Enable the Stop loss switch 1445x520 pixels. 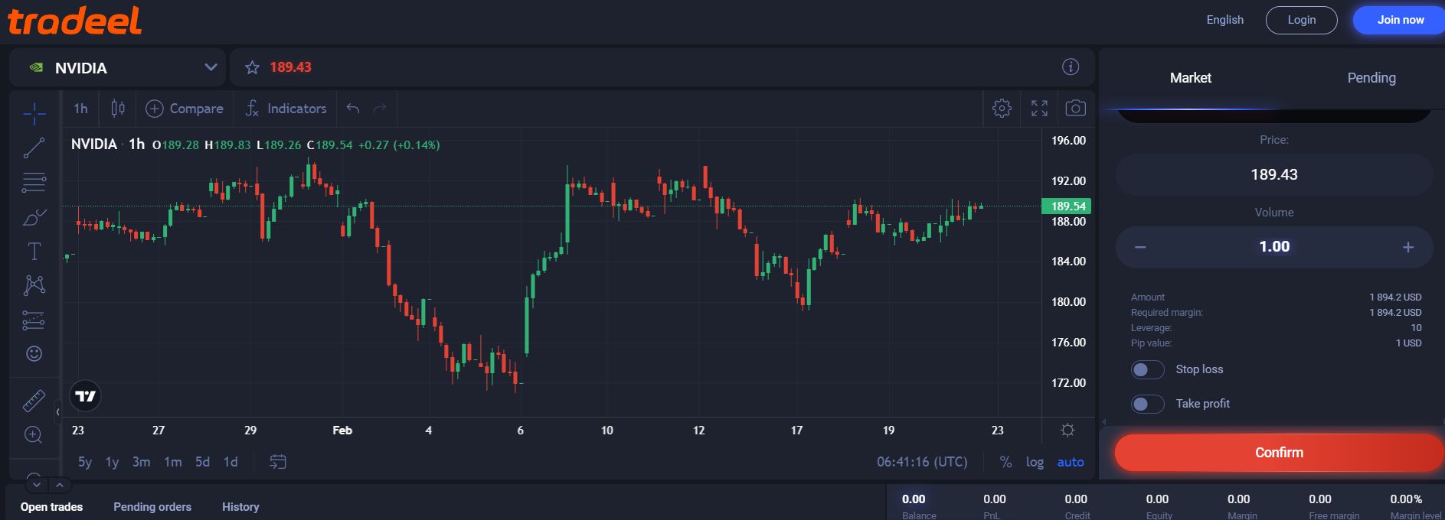click(1147, 370)
